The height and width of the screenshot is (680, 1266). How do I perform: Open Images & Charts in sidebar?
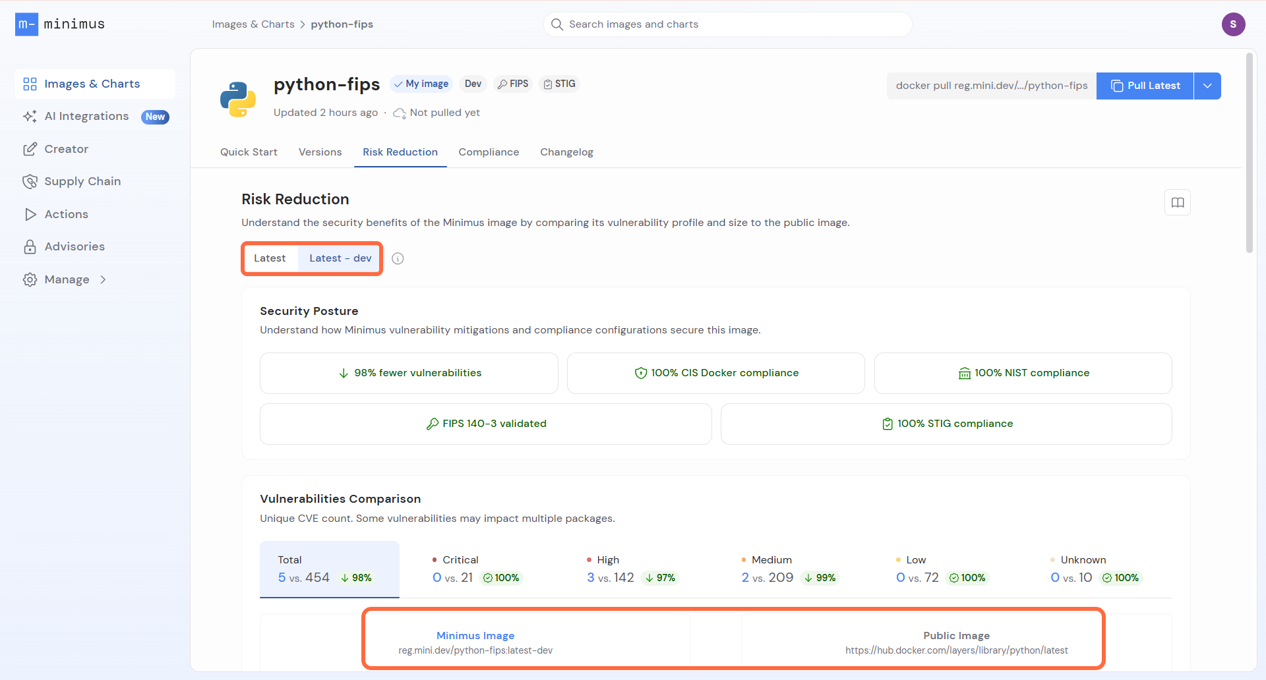[95, 84]
